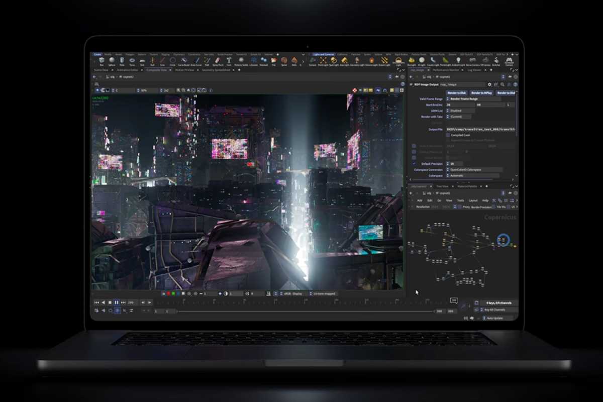Select the Tube shelf tool

click(122, 61)
